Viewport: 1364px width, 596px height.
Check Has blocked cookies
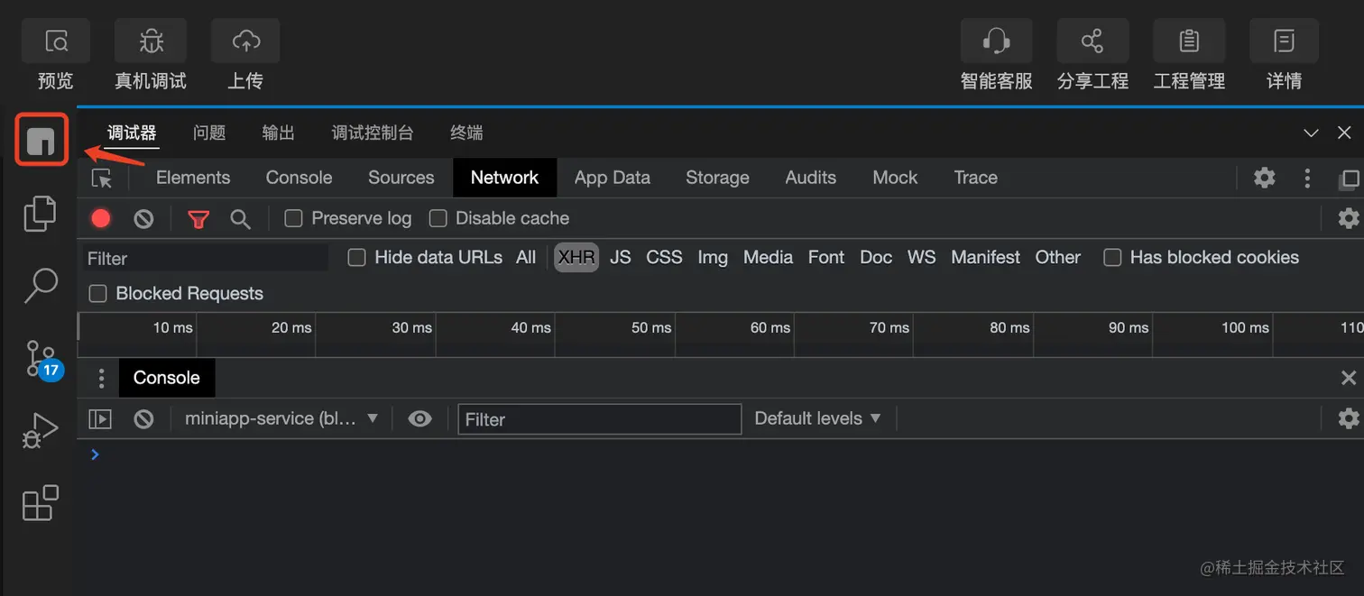1113,258
